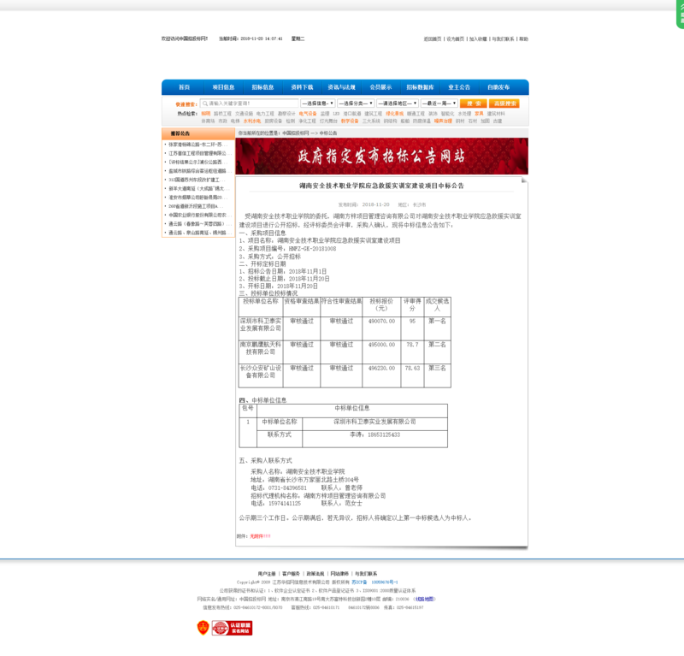Open the 招标数据库 navigation tab

(420, 87)
